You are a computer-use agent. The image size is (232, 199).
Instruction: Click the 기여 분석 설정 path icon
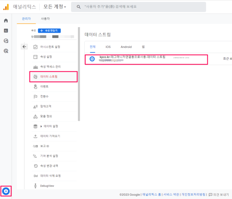coord(35,156)
